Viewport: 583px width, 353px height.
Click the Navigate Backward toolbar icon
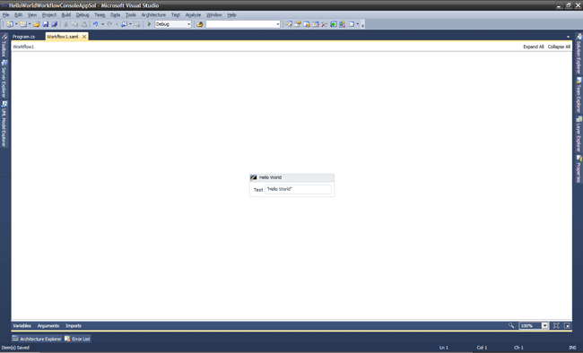pos(124,24)
